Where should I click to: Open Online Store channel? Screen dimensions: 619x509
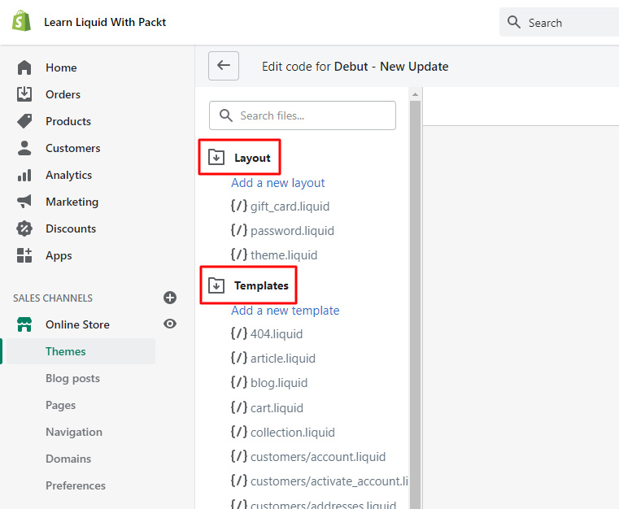[x=77, y=324]
